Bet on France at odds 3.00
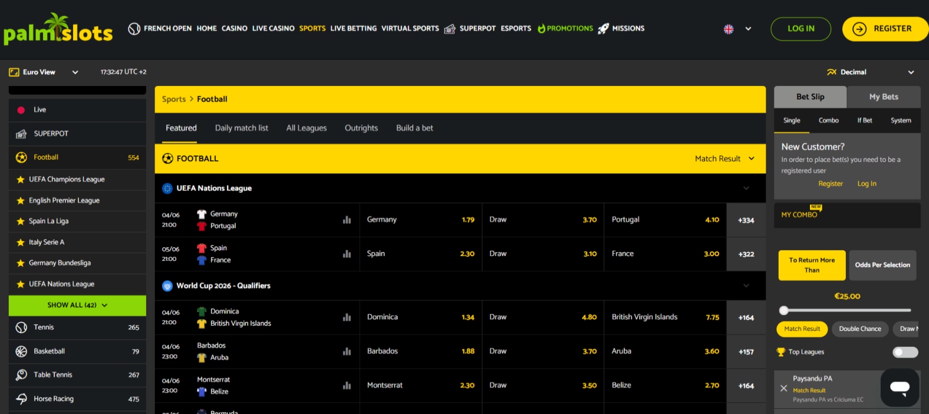The width and height of the screenshot is (929, 414). tap(665, 254)
